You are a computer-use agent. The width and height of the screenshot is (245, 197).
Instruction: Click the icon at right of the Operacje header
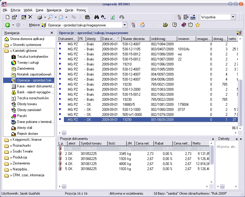pos(239,33)
